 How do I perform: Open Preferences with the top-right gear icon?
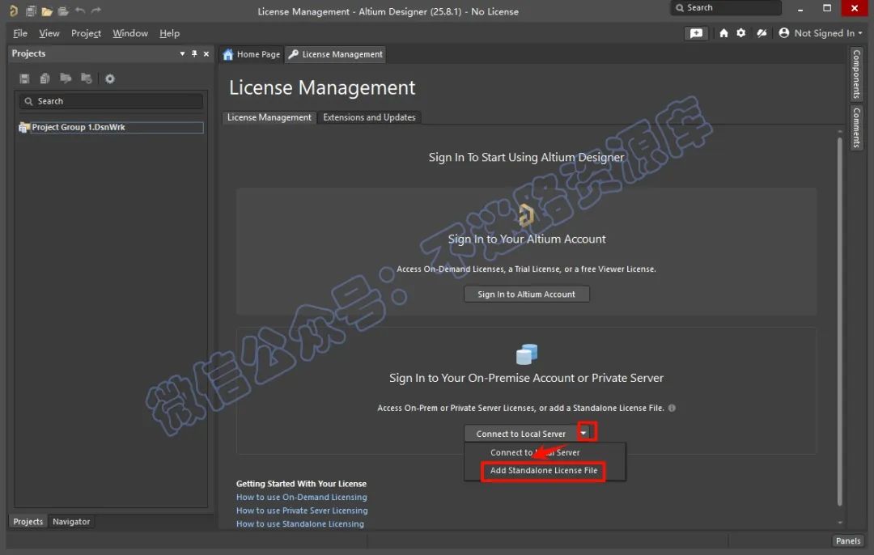pos(740,33)
